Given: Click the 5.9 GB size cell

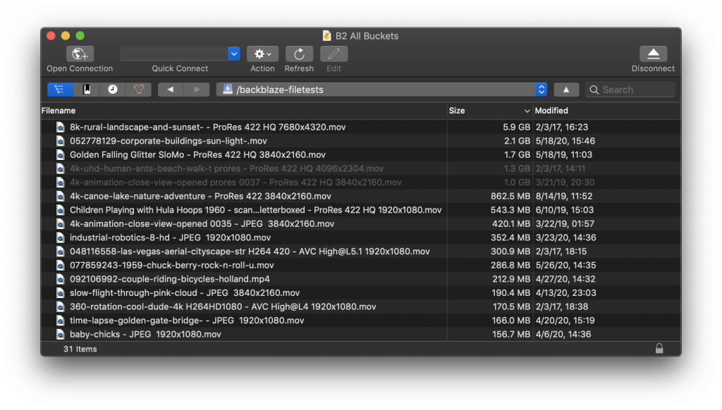Looking at the screenshot, I should pyautogui.click(x=516, y=127).
